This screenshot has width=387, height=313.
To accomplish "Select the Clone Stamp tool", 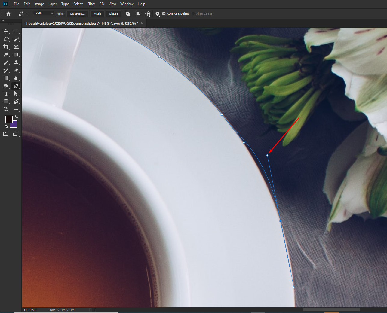I will (16, 62).
